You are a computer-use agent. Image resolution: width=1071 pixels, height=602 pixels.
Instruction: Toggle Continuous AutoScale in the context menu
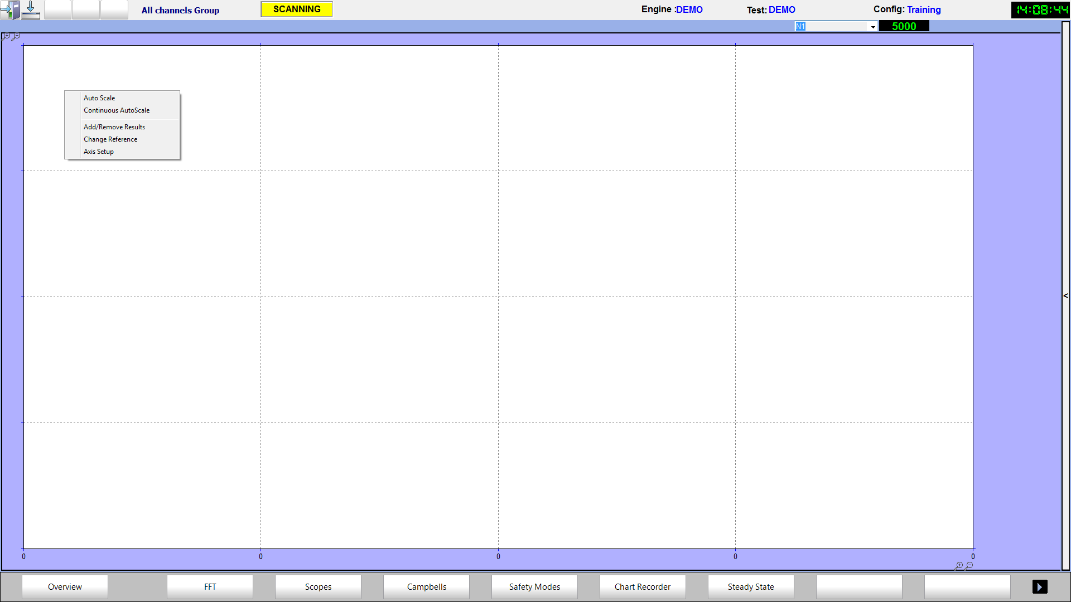117,110
